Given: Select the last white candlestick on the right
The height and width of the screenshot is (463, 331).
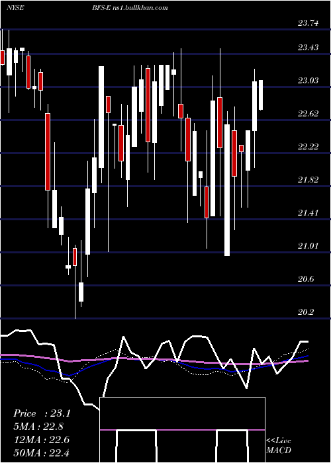Looking at the screenshot, I should click(x=261, y=95).
